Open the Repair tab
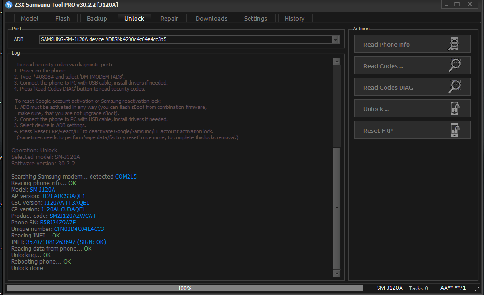The image size is (484, 295). [169, 18]
